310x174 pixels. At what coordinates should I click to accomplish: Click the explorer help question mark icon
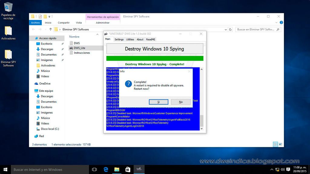281,22
